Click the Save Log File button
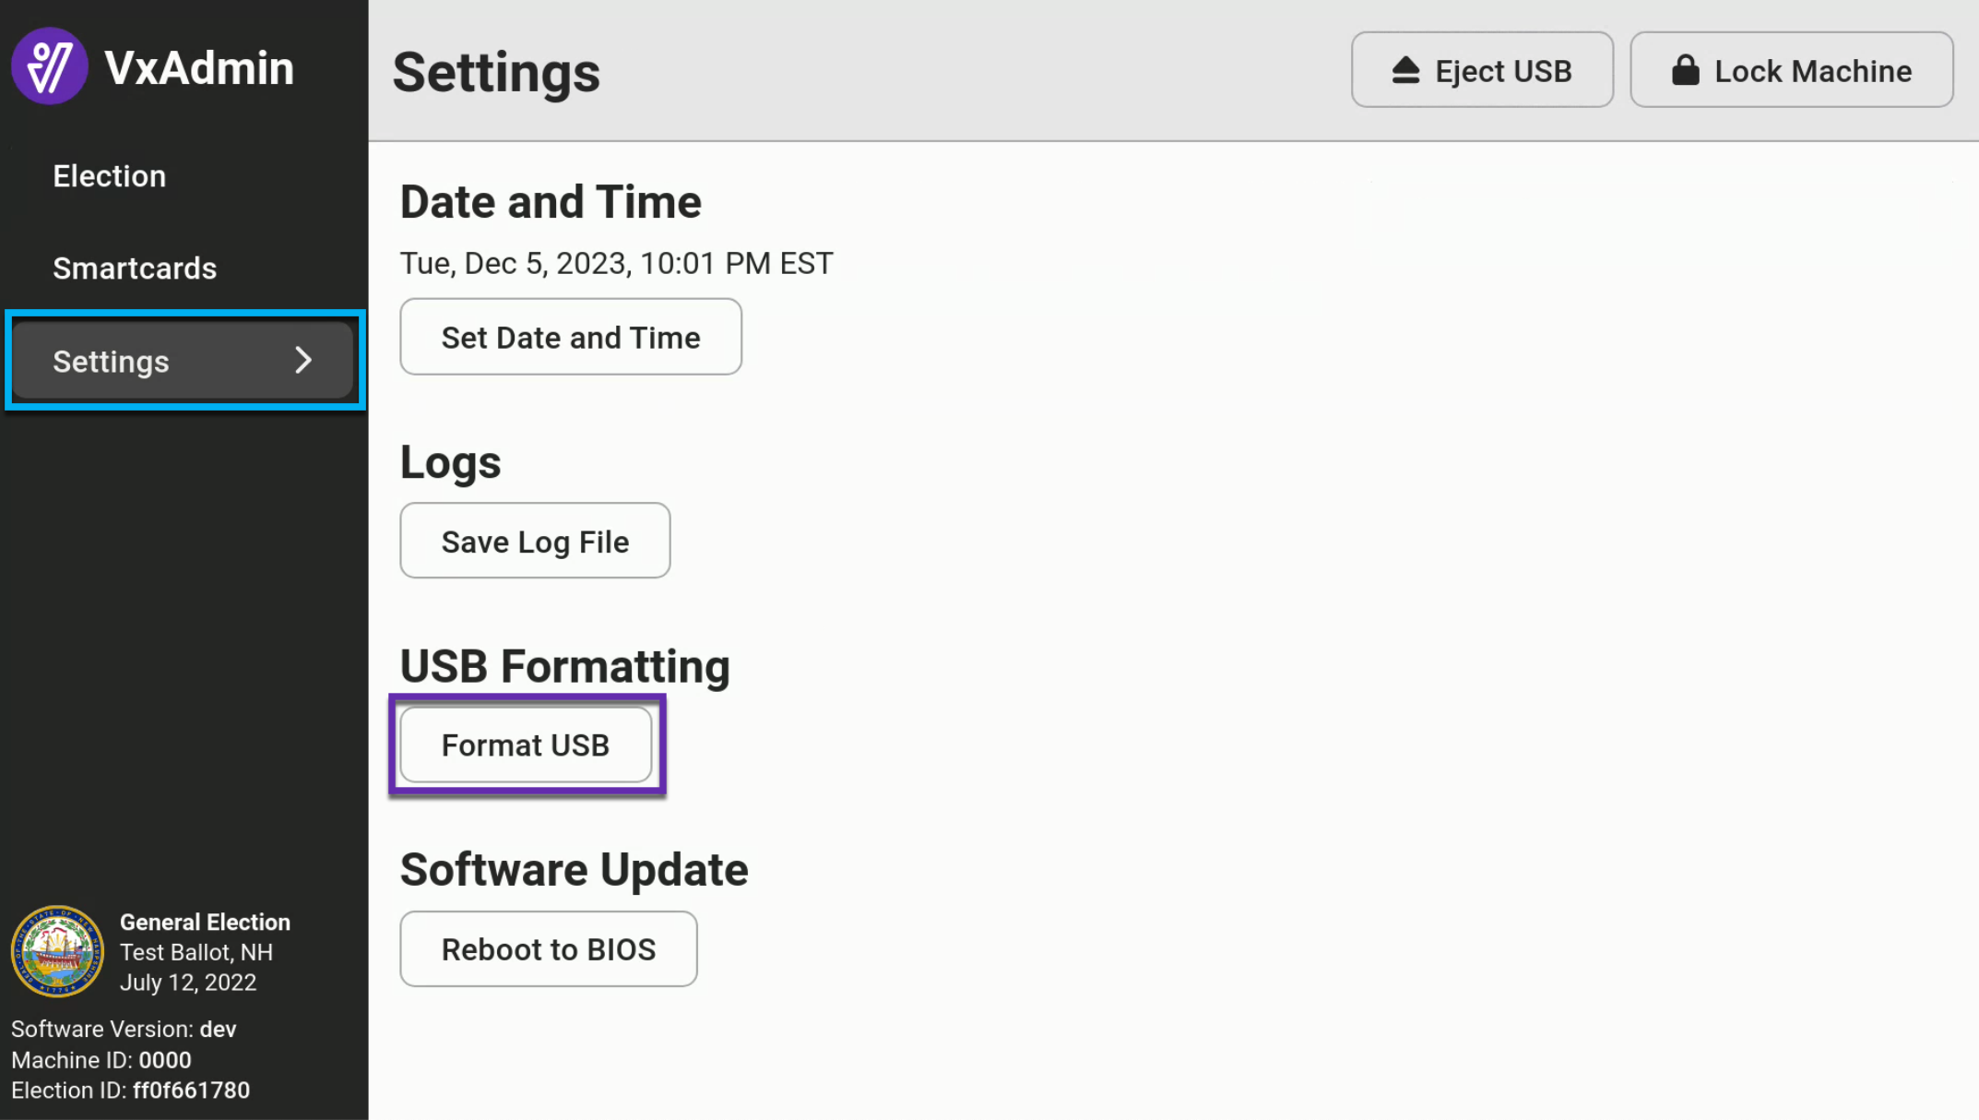Screen dimensions: 1979x1120 [535, 541]
